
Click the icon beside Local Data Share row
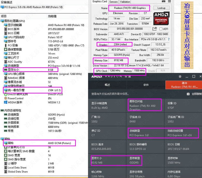pyautogui.click(x=5, y=168)
